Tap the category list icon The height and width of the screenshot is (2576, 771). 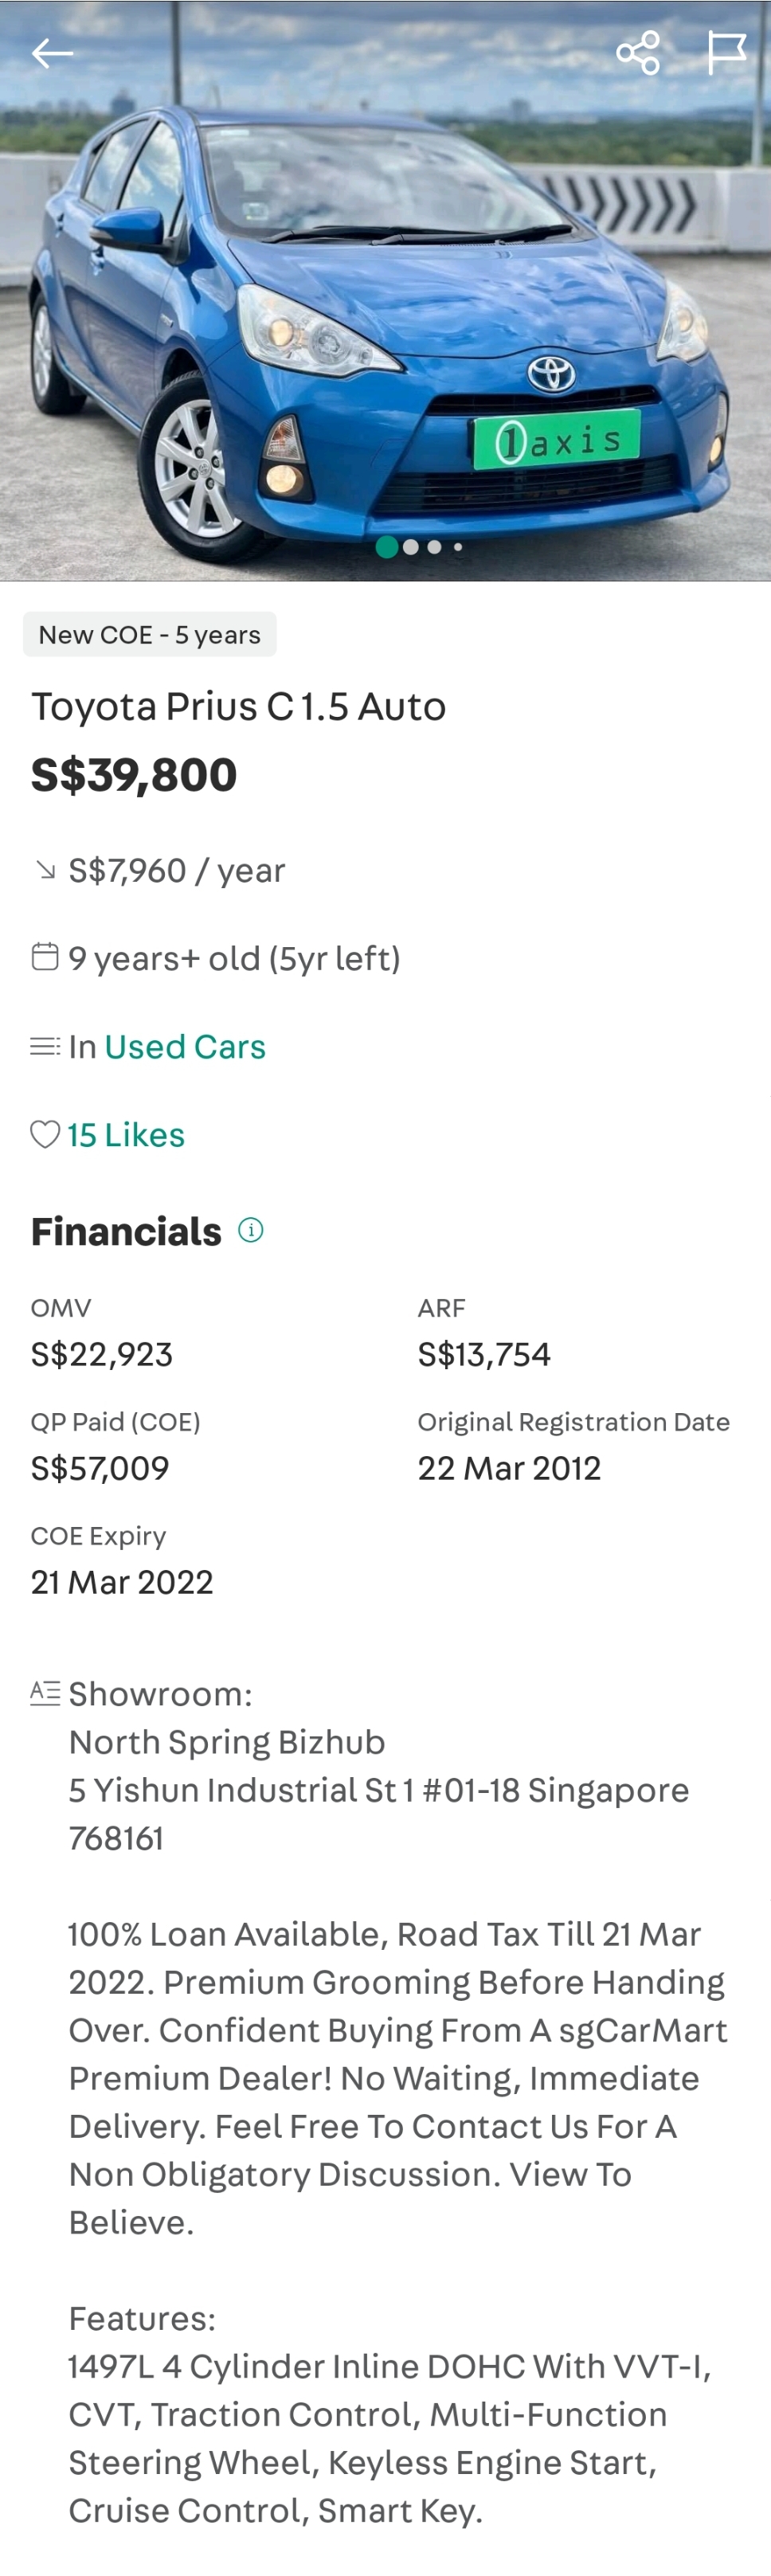coord(45,1046)
